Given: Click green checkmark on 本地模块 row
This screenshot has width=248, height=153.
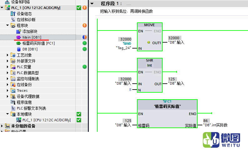Looking at the screenshot, I should click(79, 114).
